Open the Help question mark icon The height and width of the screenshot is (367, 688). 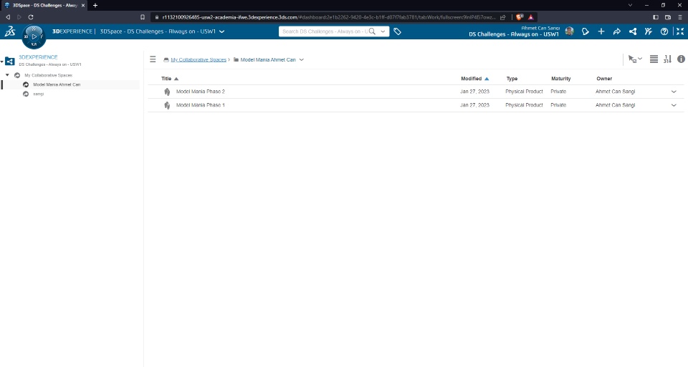point(664,31)
